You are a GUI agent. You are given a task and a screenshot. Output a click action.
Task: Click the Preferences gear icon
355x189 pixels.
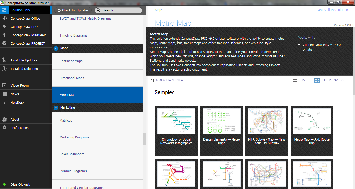tap(4, 128)
